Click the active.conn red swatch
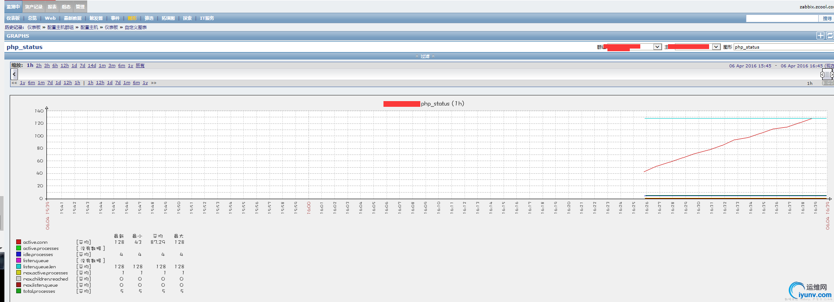The image size is (834, 302). pos(18,242)
